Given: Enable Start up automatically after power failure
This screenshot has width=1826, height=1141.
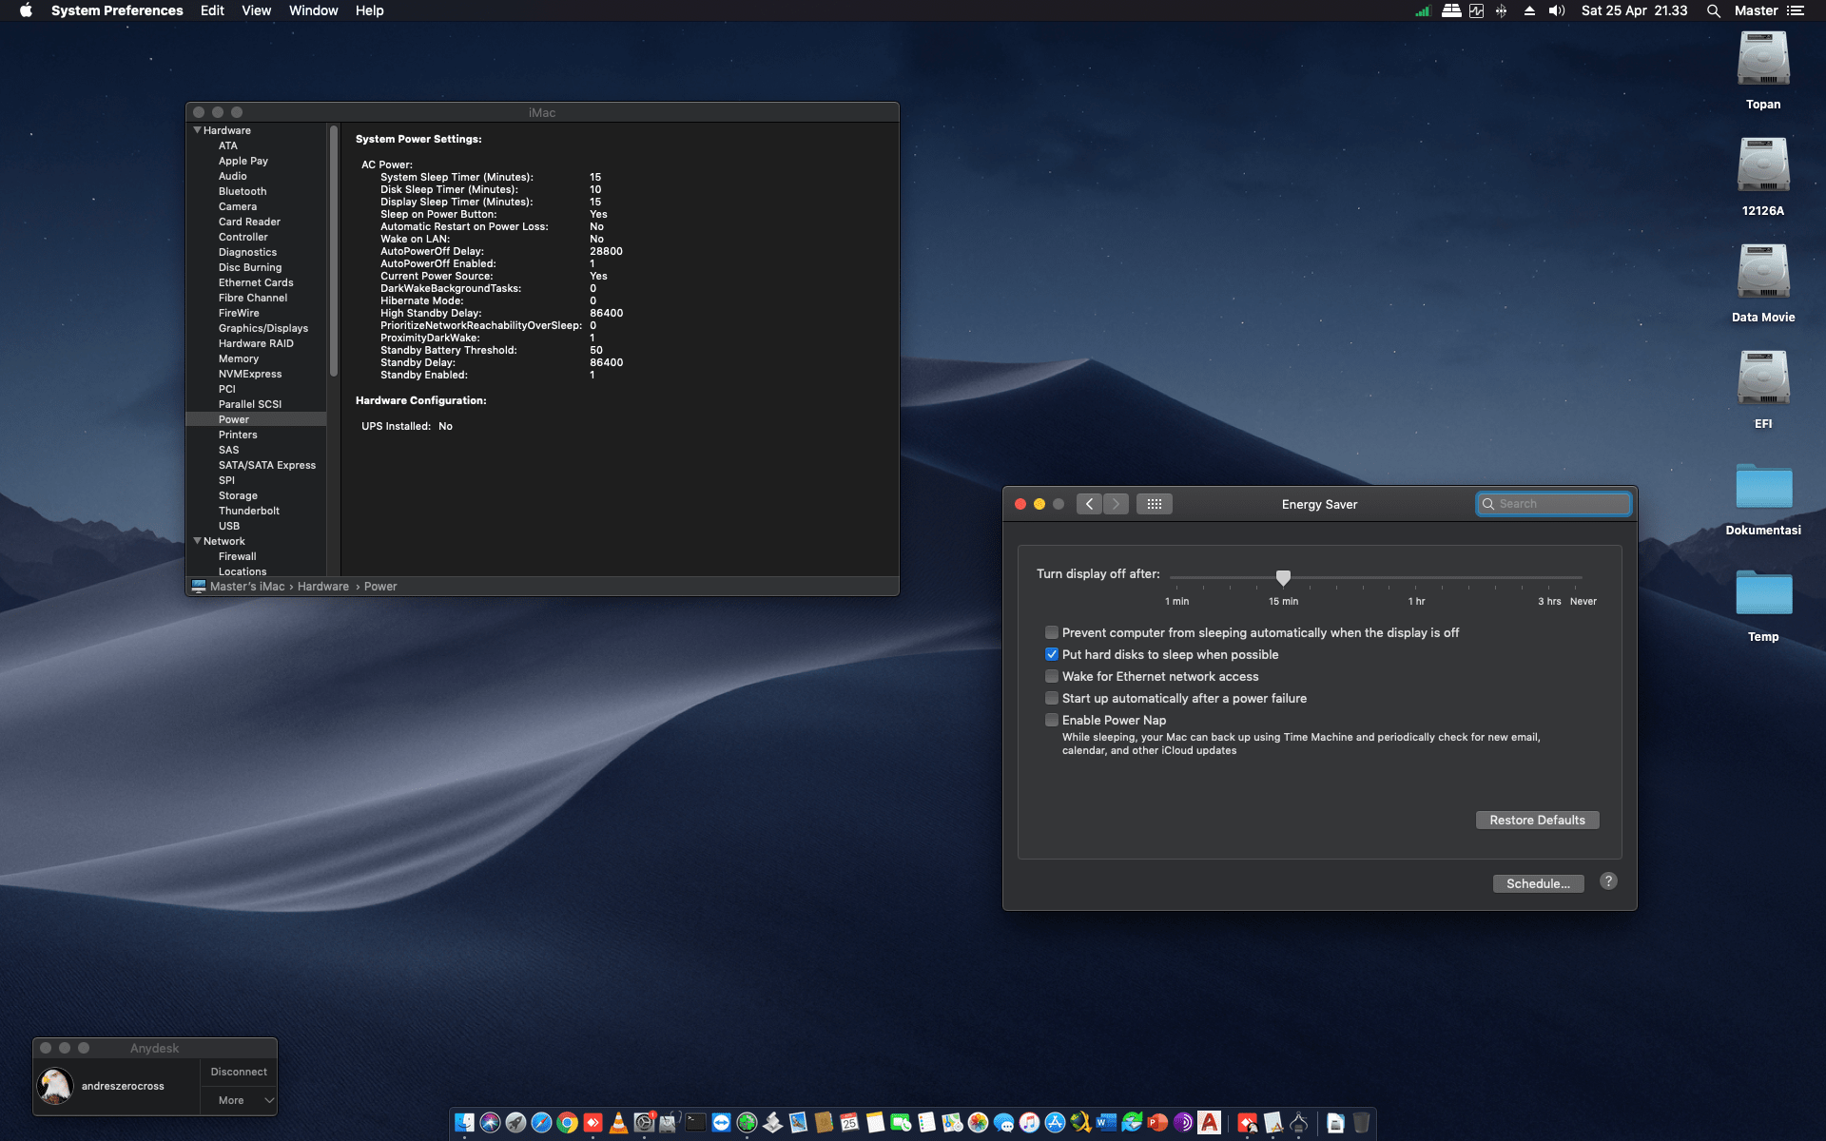Looking at the screenshot, I should pyautogui.click(x=1052, y=698).
